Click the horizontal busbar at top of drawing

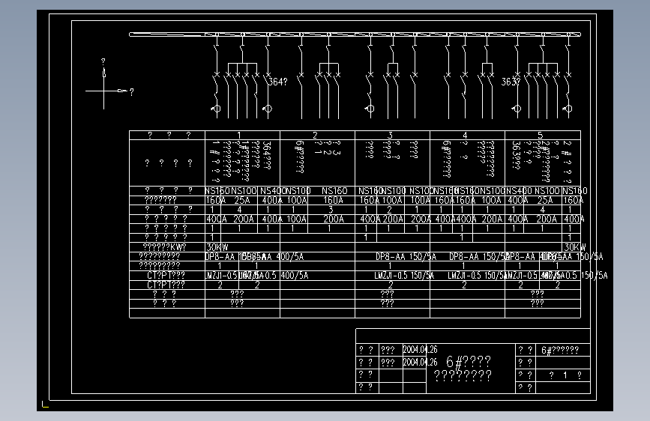point(355,34)
